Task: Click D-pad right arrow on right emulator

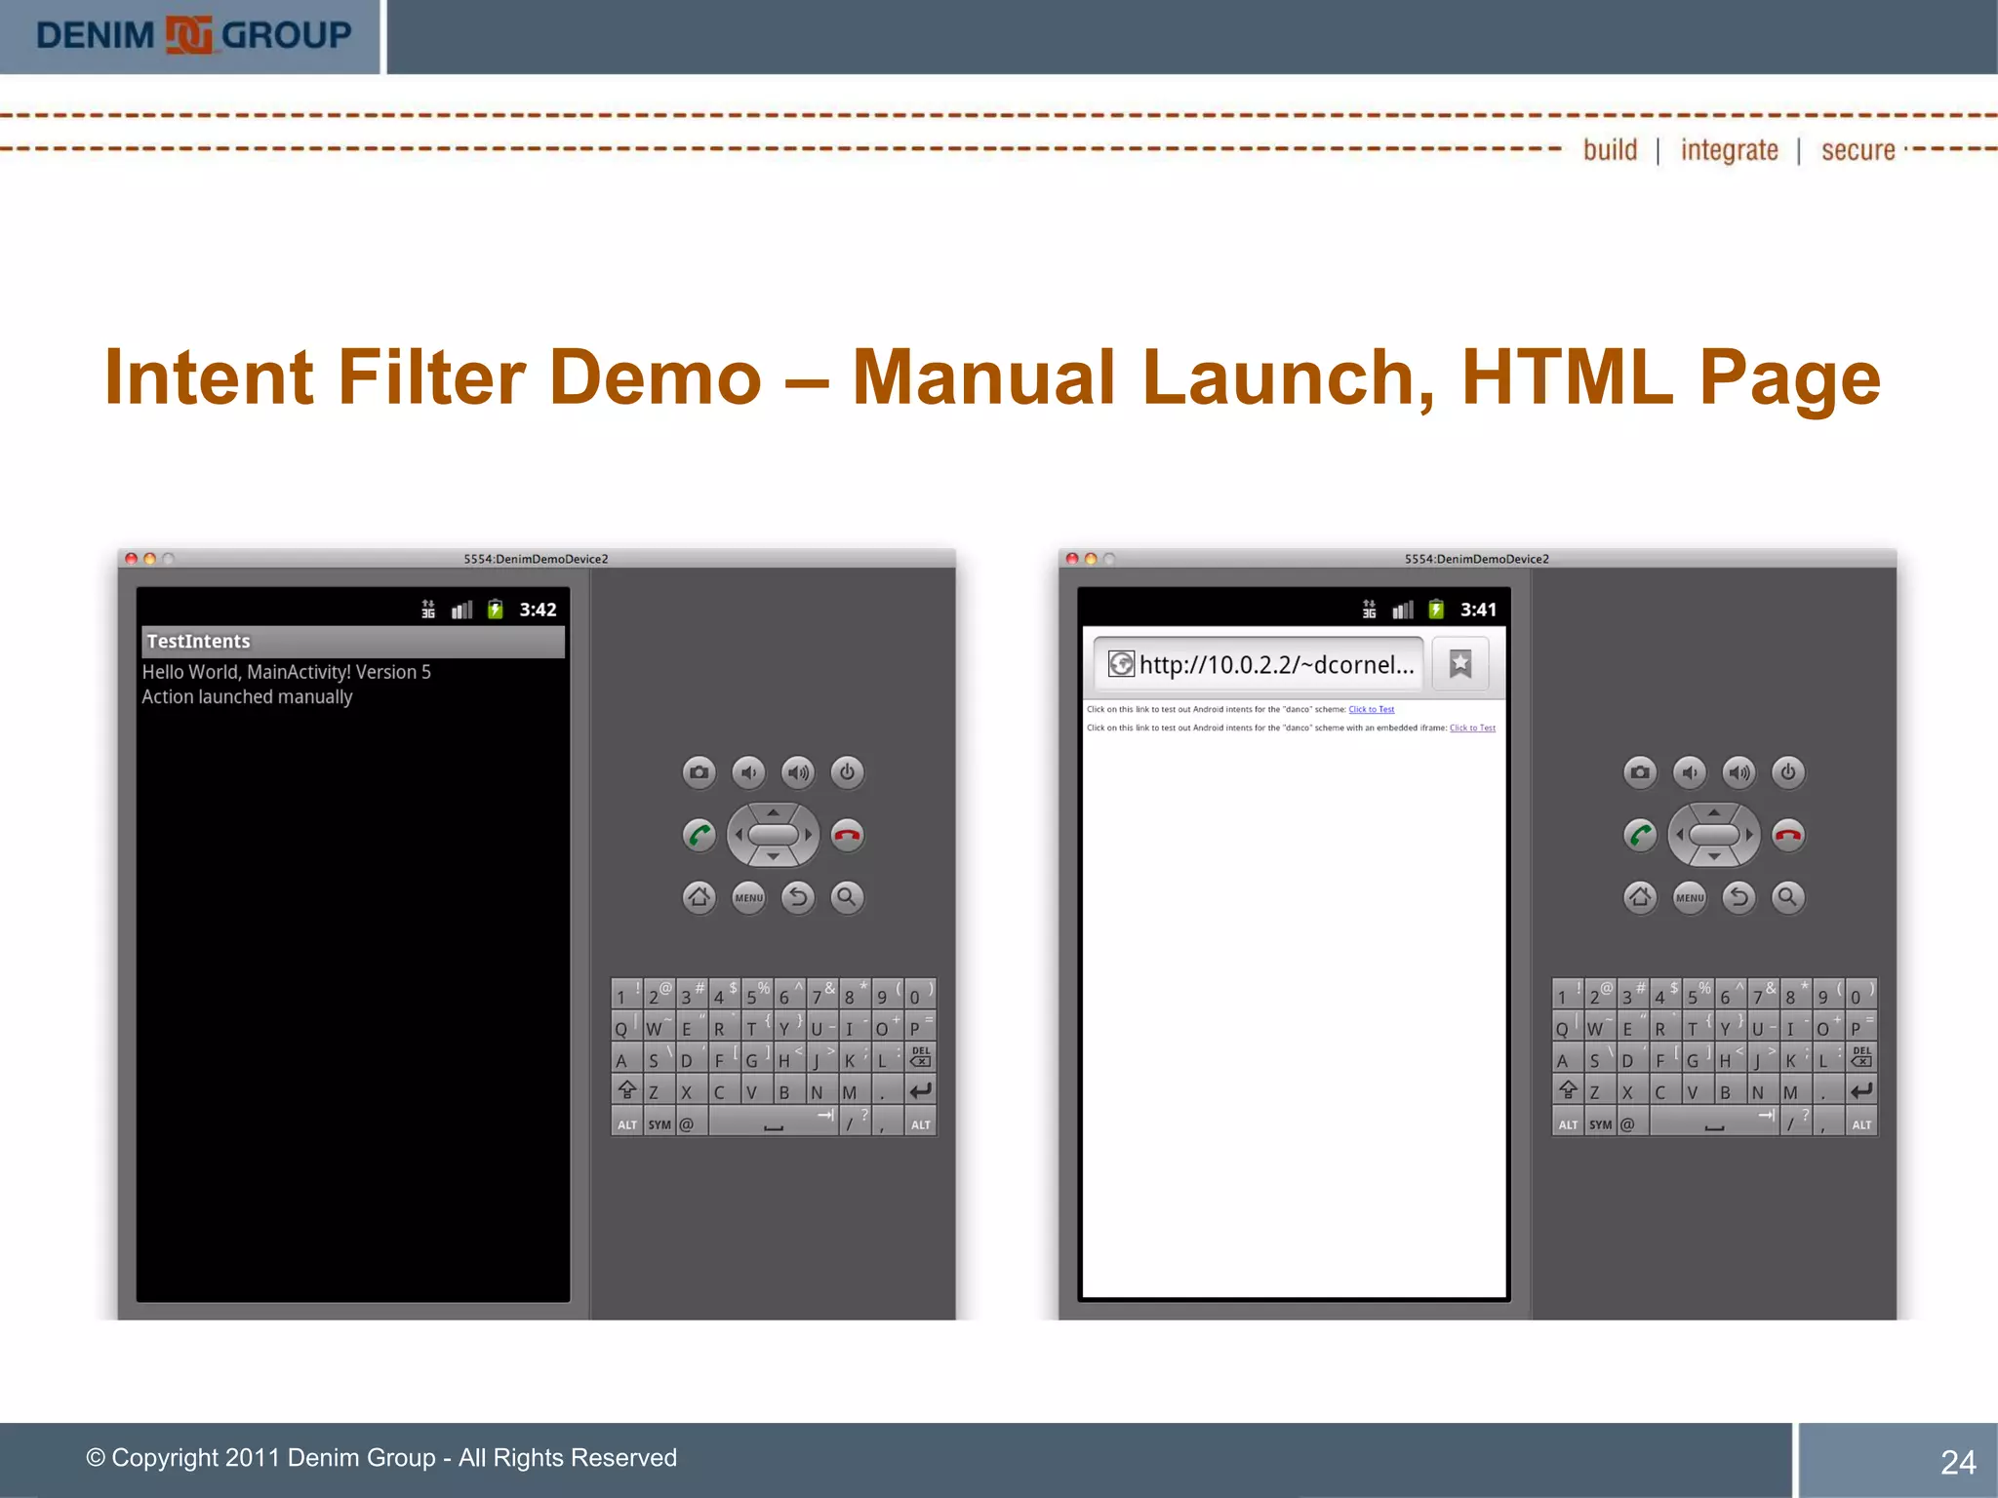Action: click(1750, 835)
